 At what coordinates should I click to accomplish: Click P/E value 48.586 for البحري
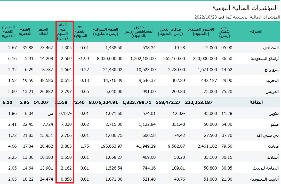tap(46, 81)
